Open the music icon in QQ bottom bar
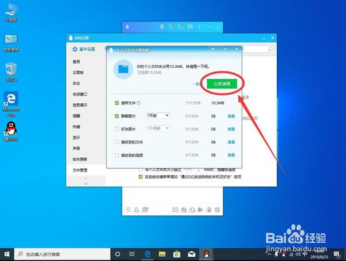The height and width of the screenshot is (261, 346). click(209, 210)
